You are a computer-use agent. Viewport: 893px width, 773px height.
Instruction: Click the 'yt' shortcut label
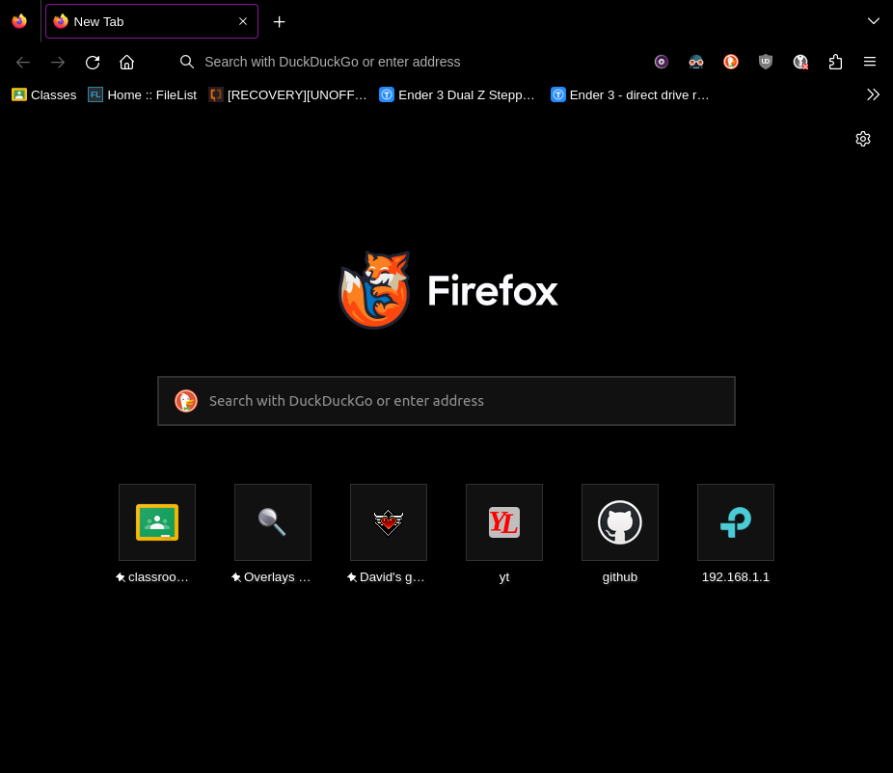[x=504, y=577]
